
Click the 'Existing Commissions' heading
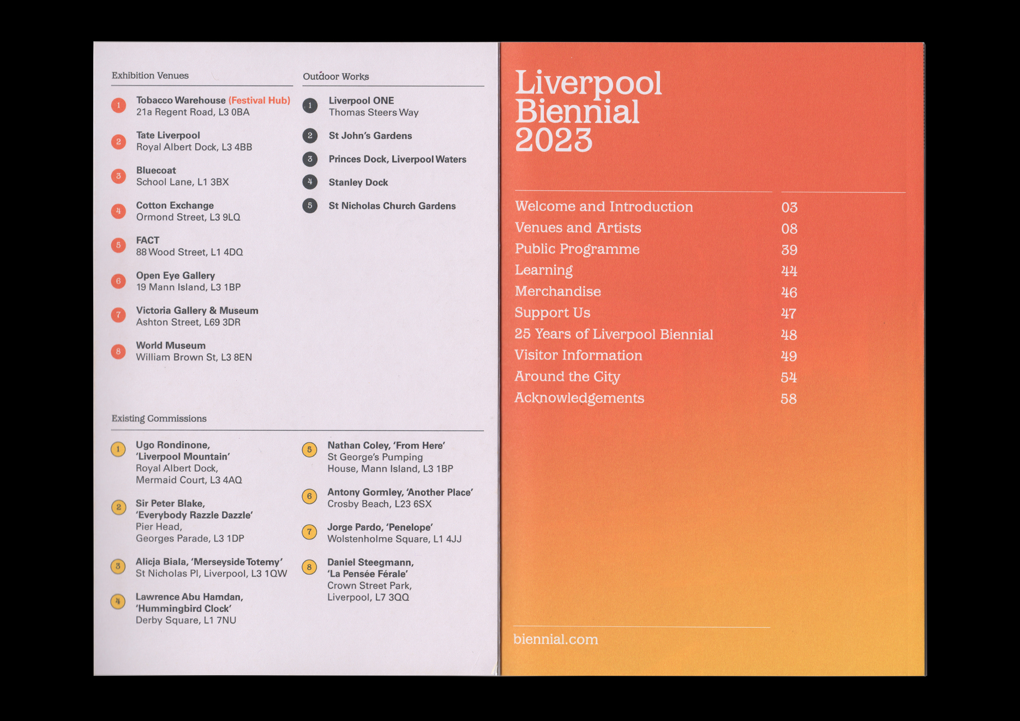[159, 419]
